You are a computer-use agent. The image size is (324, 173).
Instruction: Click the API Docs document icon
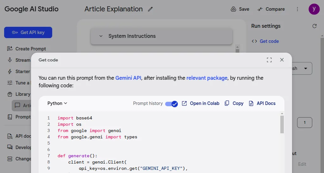click(251, 103)
